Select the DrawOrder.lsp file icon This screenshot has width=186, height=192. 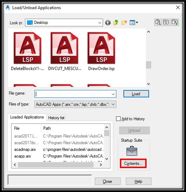[x=101, y=48]
